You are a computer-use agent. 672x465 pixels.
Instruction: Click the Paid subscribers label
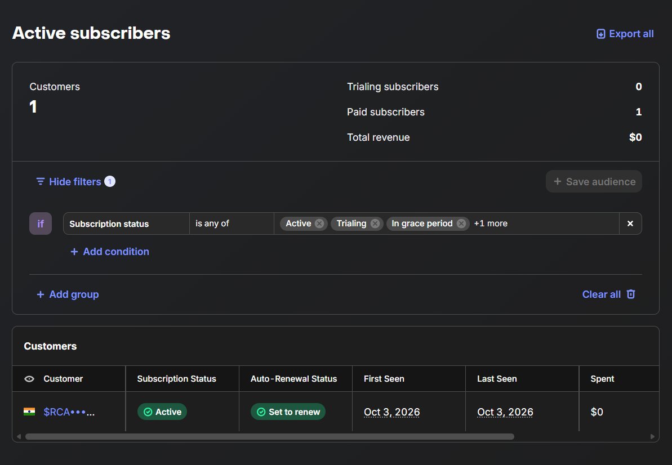tap(386, 112)
